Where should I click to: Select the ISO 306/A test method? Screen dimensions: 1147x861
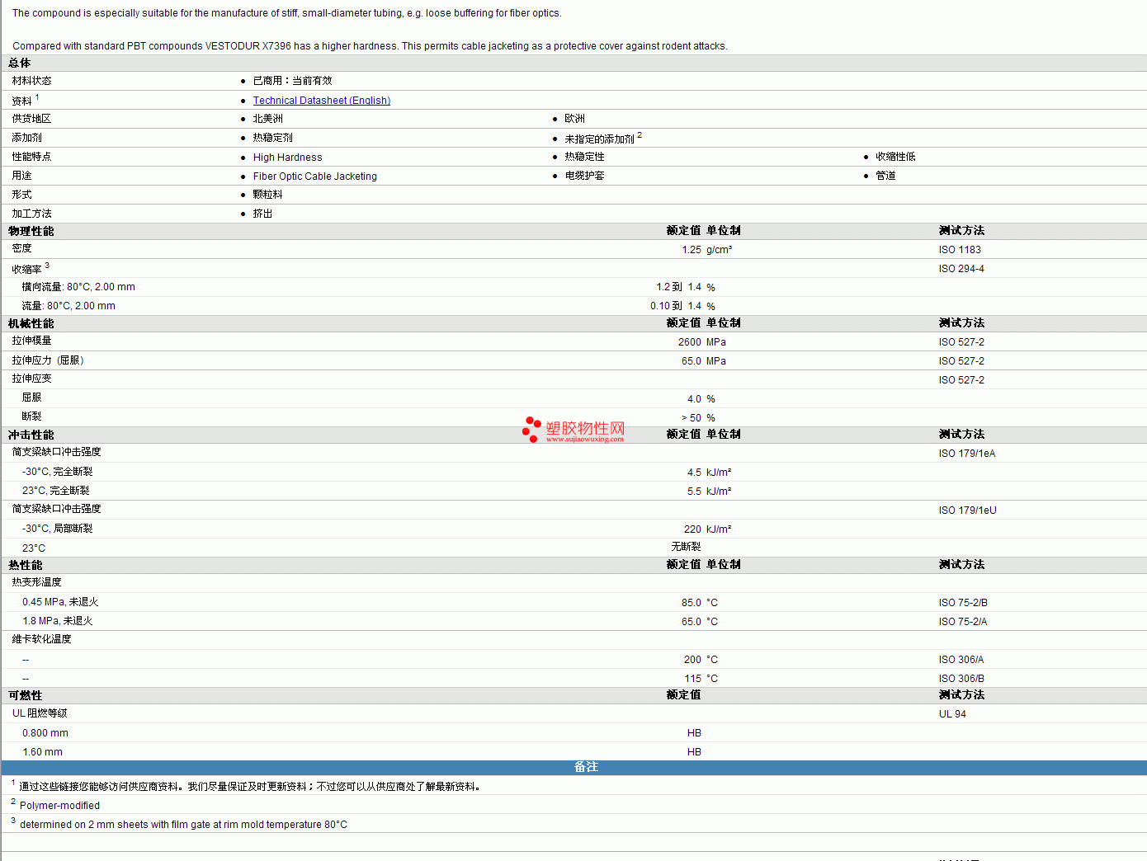pyautogui.click(x=961, y=660)
